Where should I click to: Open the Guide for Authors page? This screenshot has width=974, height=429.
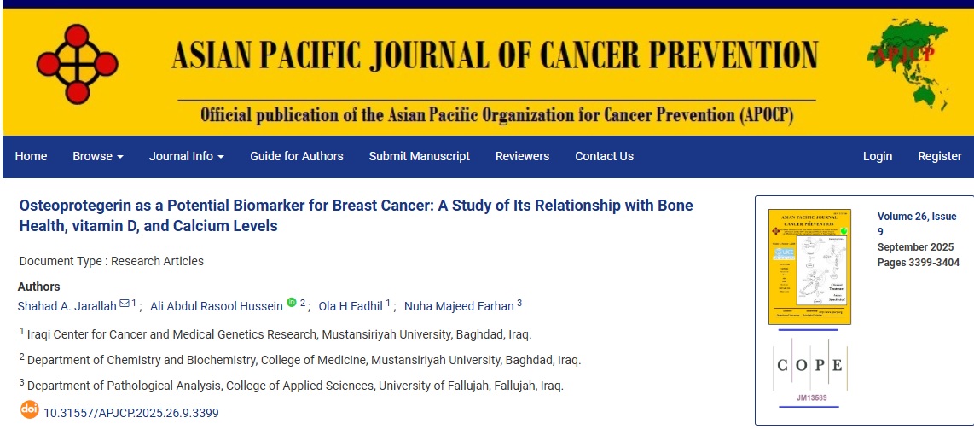click(297, 156)
